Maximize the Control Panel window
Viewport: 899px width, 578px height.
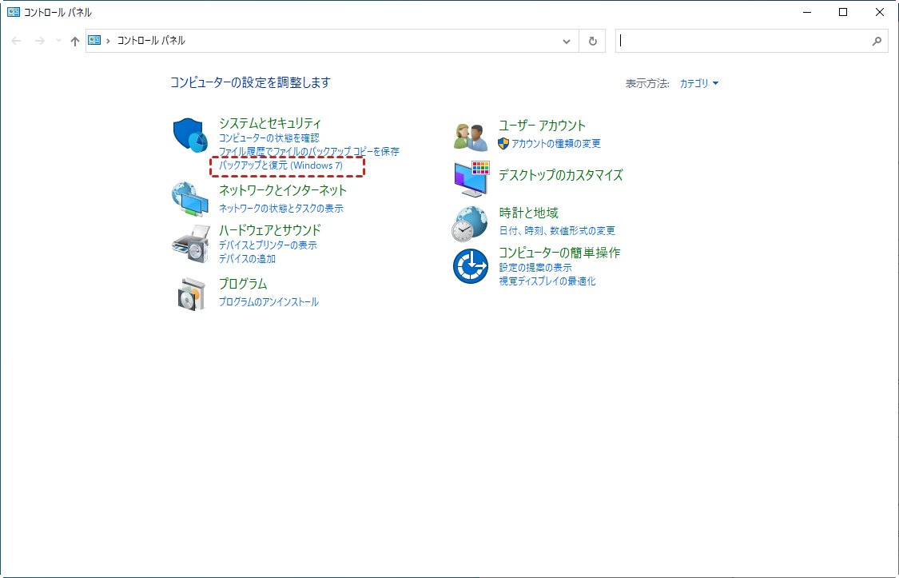click(843, 12)
